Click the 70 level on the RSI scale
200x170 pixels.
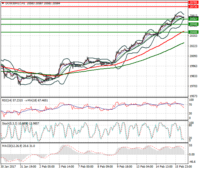click(x=190, y=105)
